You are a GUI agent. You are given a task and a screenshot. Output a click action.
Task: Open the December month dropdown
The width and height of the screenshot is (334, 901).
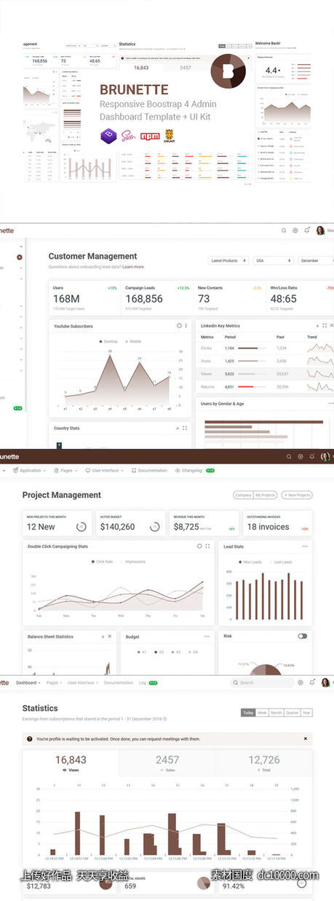coord(315,260)
